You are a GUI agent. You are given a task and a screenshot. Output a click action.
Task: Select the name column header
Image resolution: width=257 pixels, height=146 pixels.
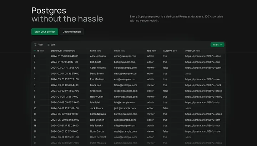[95, 51]
